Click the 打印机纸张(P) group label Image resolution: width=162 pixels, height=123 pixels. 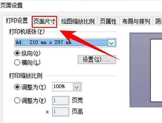27,32
